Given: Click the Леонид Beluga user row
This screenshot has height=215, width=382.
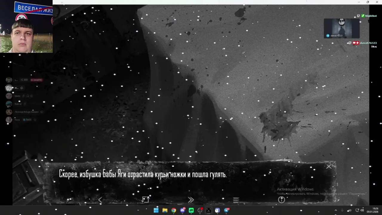Looking at the screenshot, I should [25, 112].
